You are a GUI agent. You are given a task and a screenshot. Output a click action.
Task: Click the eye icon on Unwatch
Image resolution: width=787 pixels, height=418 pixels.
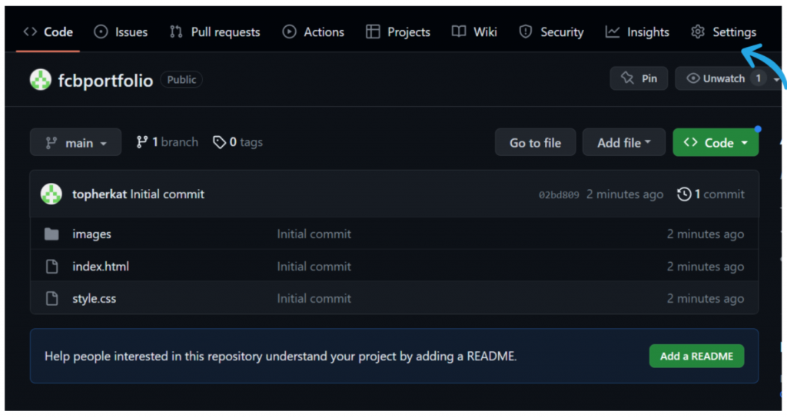click(693, 78)
